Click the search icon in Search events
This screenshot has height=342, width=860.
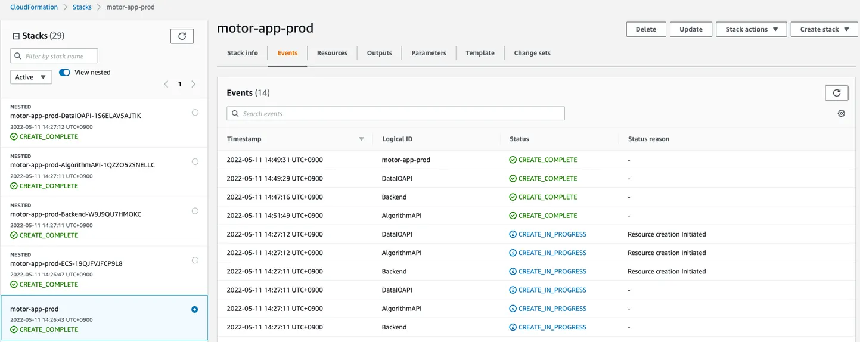[235, 114]
